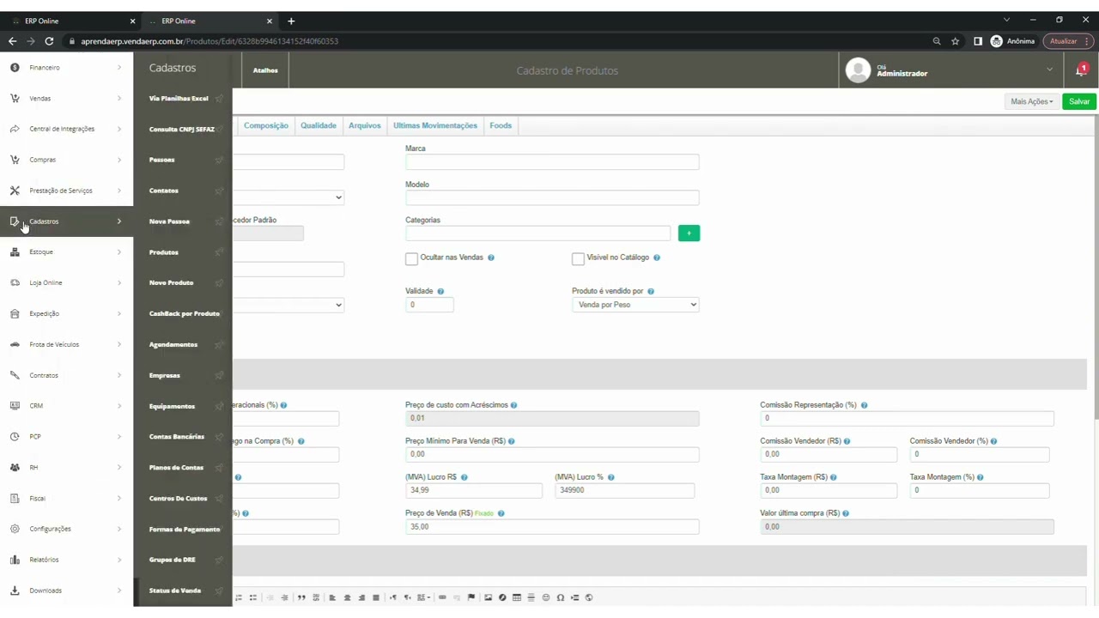Open Status de Venda menu entry
Image resolution: width=1099 pixels, height=618 pixels.
click(x=175, y=591)
